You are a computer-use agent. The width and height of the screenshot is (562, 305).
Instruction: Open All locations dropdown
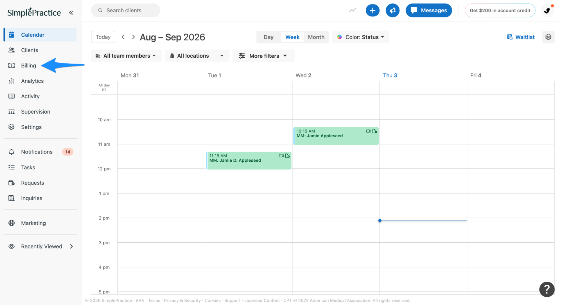pos(197,56)
